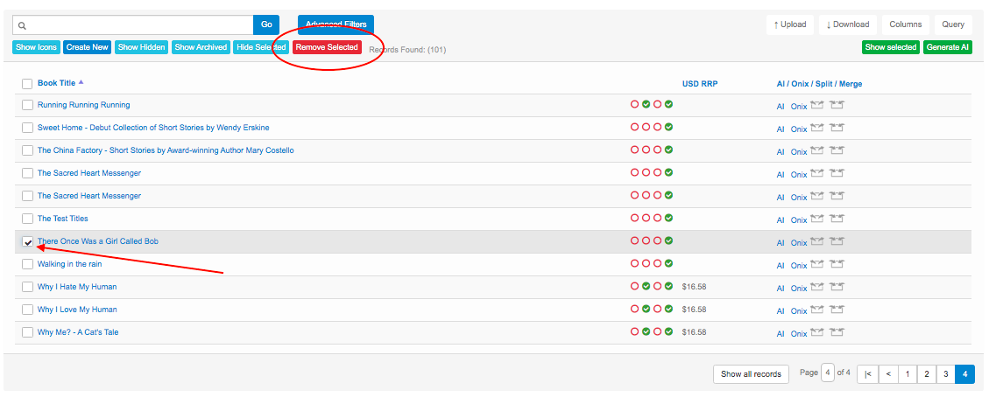Click the Onix link for The Sacred Heart Messenger

coord(798,175)
